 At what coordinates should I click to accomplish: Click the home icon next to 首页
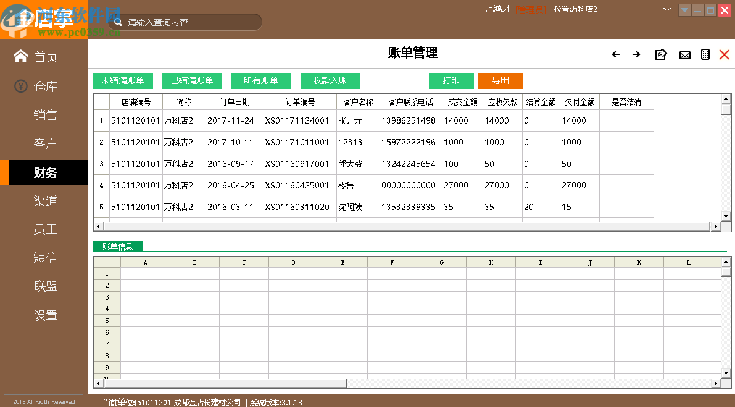[21, 55]
